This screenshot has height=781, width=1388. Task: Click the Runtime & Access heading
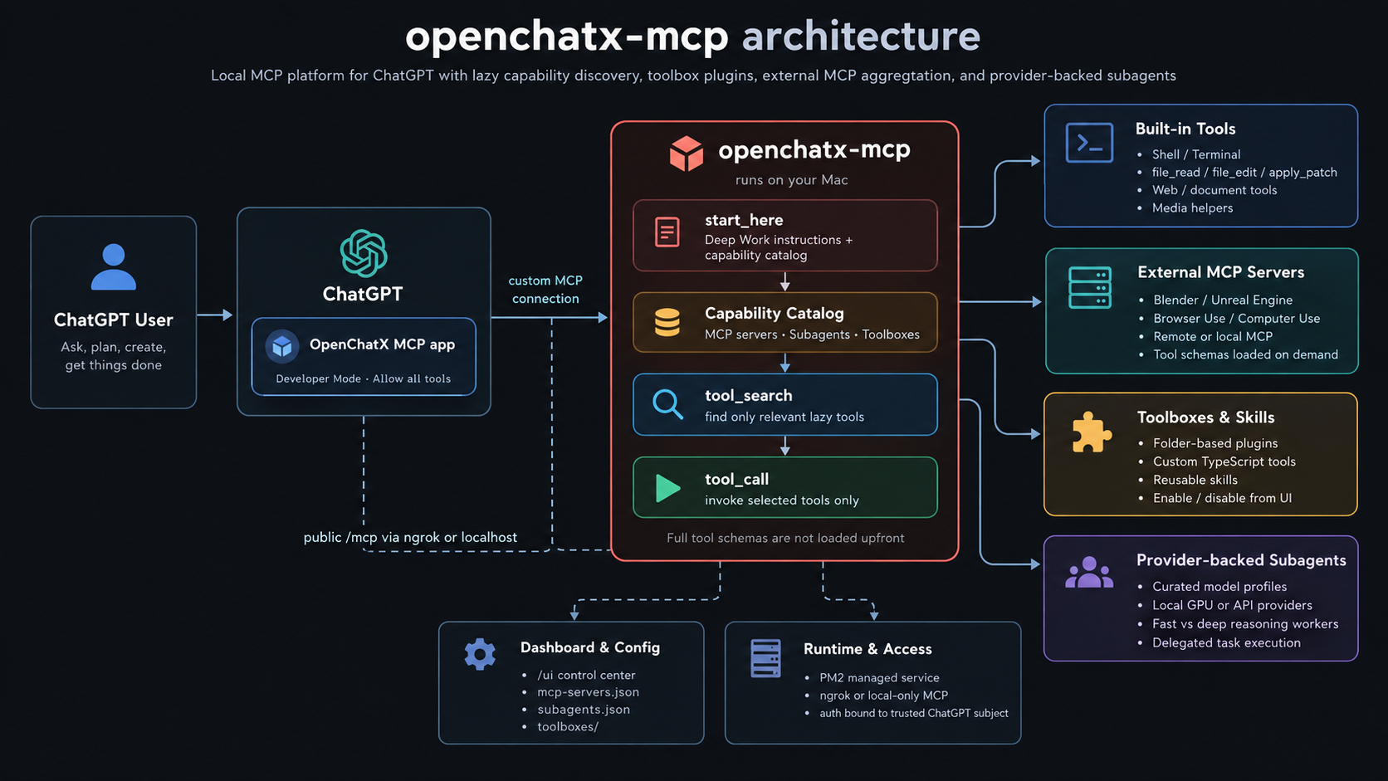click(x=867, y=649)
